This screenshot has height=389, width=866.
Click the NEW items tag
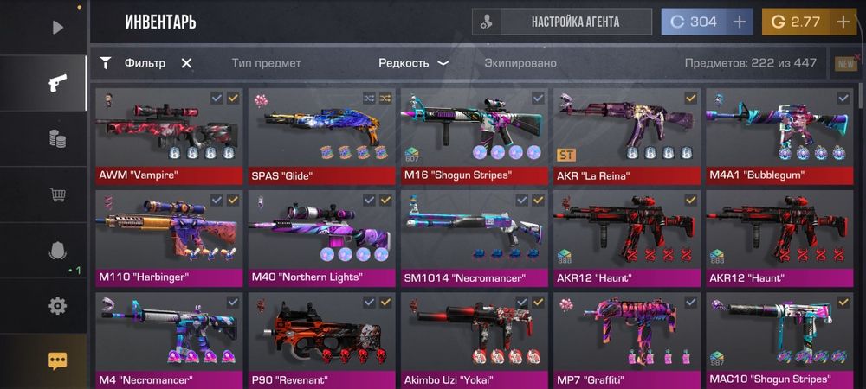point(847,64)
